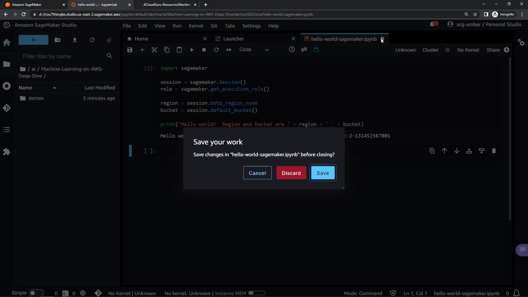Open the Git sidebar panel icon
The width and height of the screenshot is (528, 297).
(7, 108)
